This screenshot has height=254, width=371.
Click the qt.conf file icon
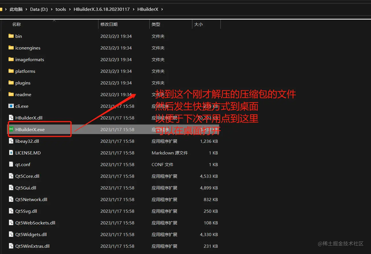[x=11, y=164]
